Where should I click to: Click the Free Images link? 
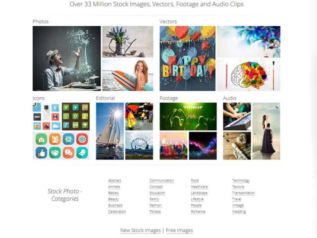179,231
